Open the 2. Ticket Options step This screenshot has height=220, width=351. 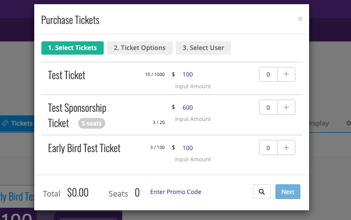139,48
